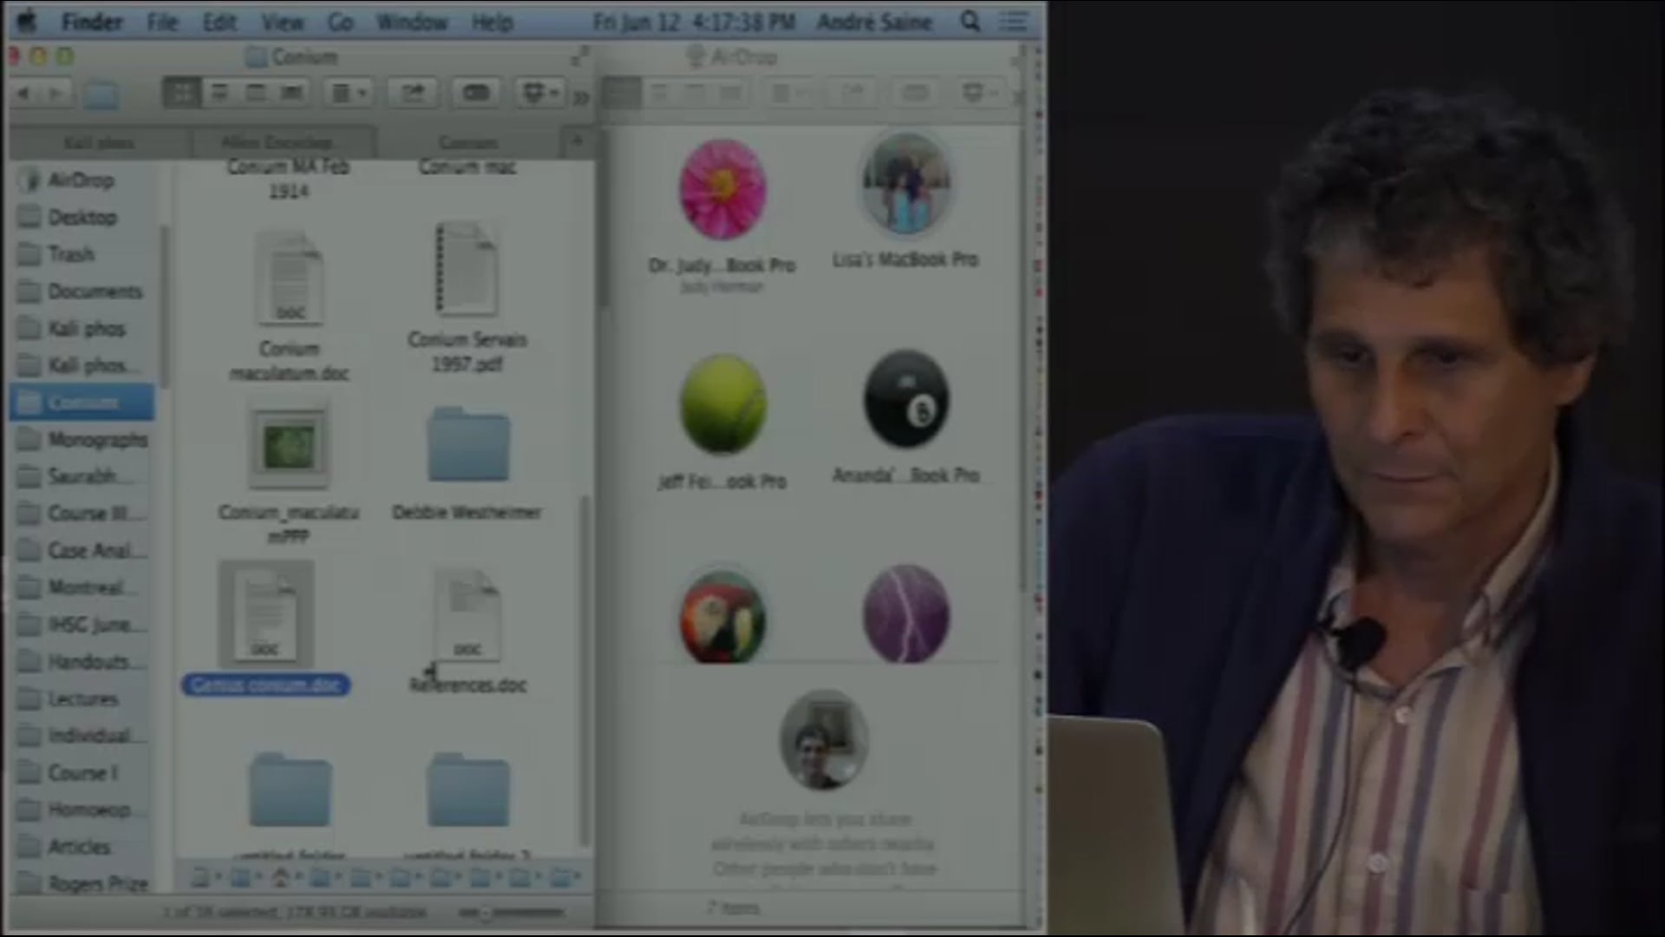Click the Edit Tags toolbar icon

[475, 92]
